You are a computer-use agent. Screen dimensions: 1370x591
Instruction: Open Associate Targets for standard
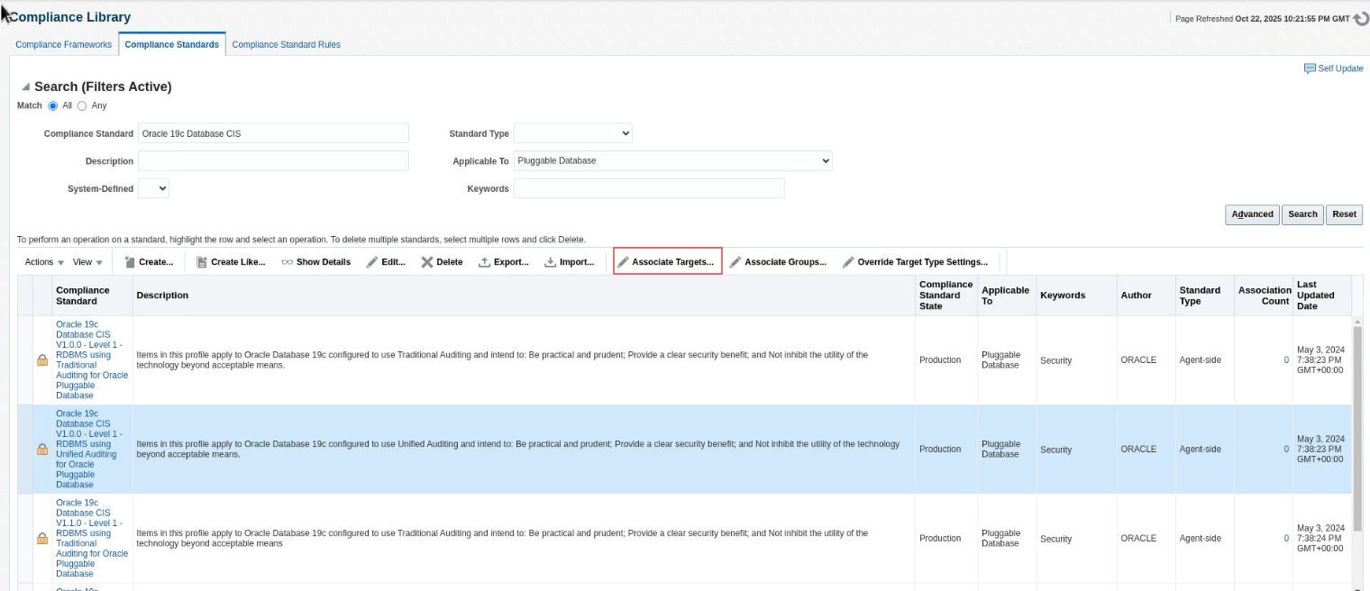pyautogui.click(x=667, y=262)
